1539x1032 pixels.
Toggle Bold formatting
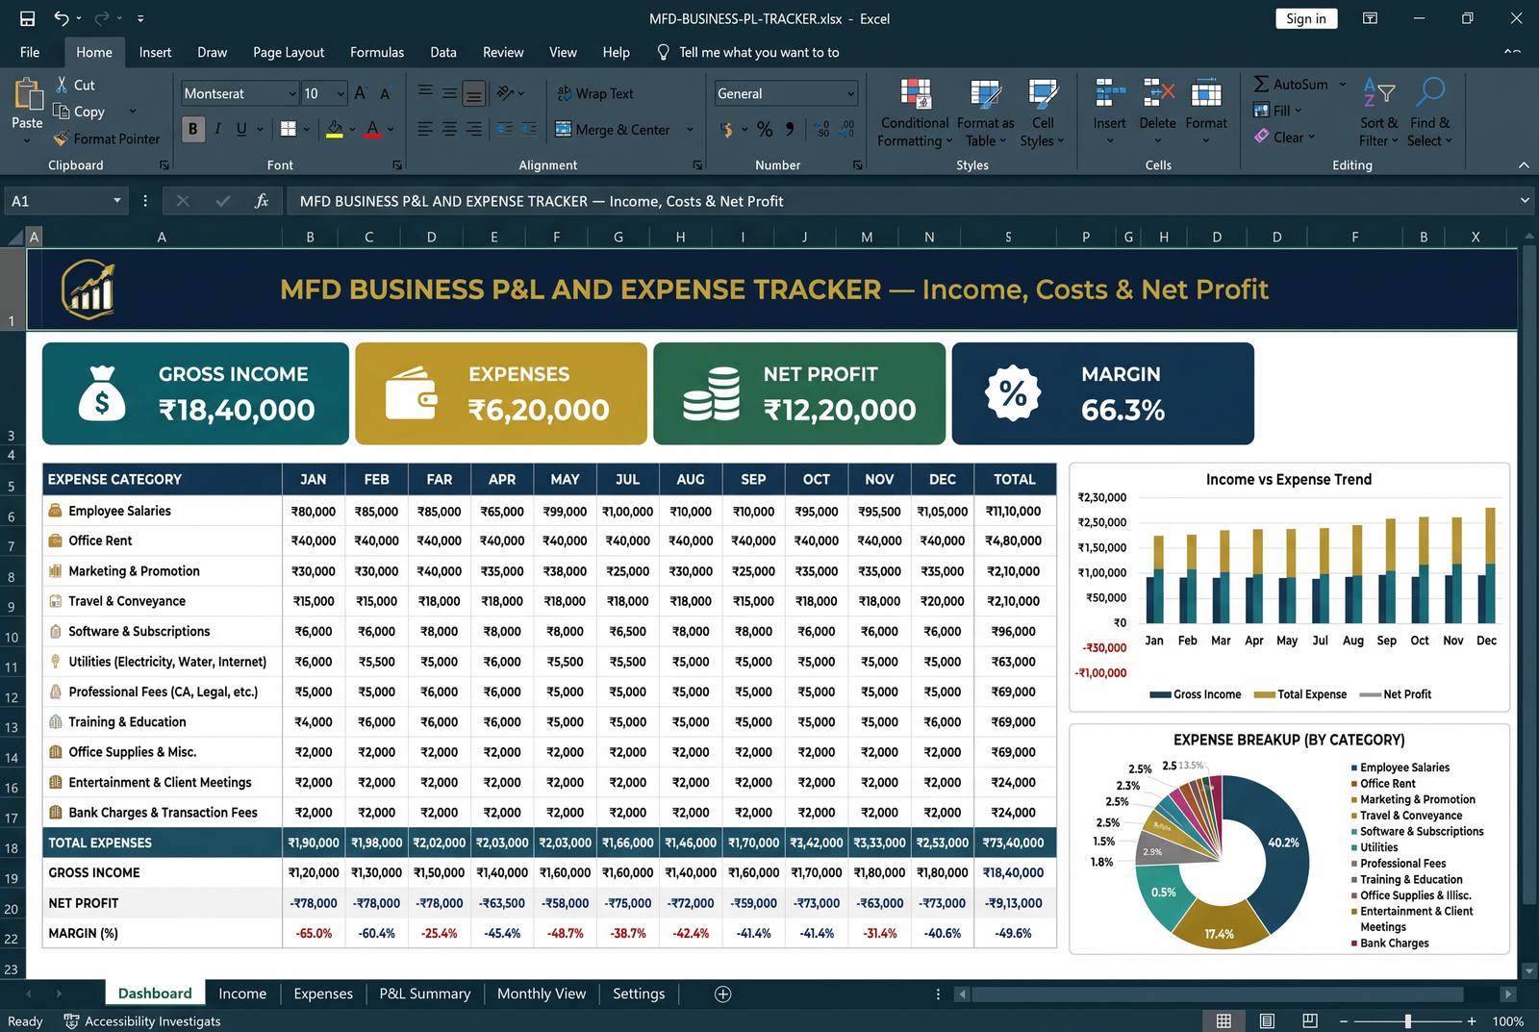tap(193, 129)
